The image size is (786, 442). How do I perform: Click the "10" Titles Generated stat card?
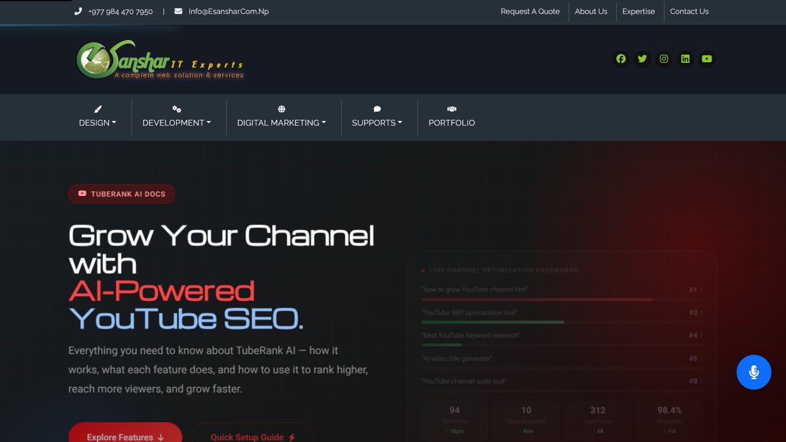[526, 420]
